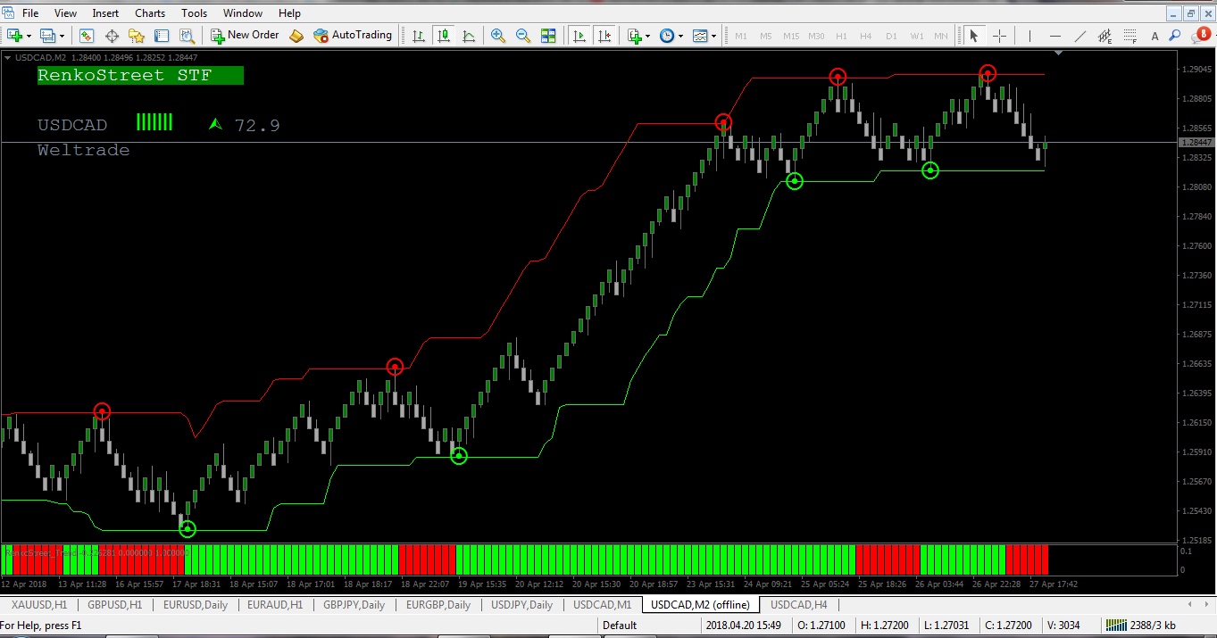Image resolution: width=1217 pixels, height=638 pixels.
Task: Switch to bar chart mode
Action: click(418, 36)
